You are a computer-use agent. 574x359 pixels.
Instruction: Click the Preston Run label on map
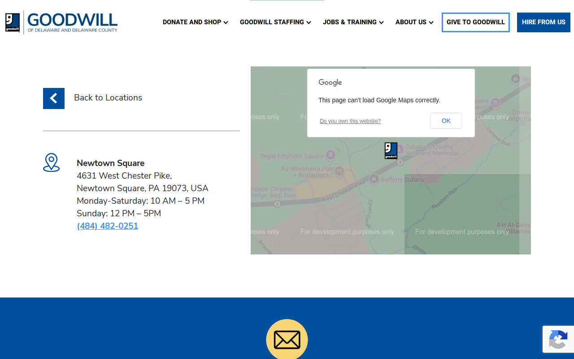tap(445, 199)
